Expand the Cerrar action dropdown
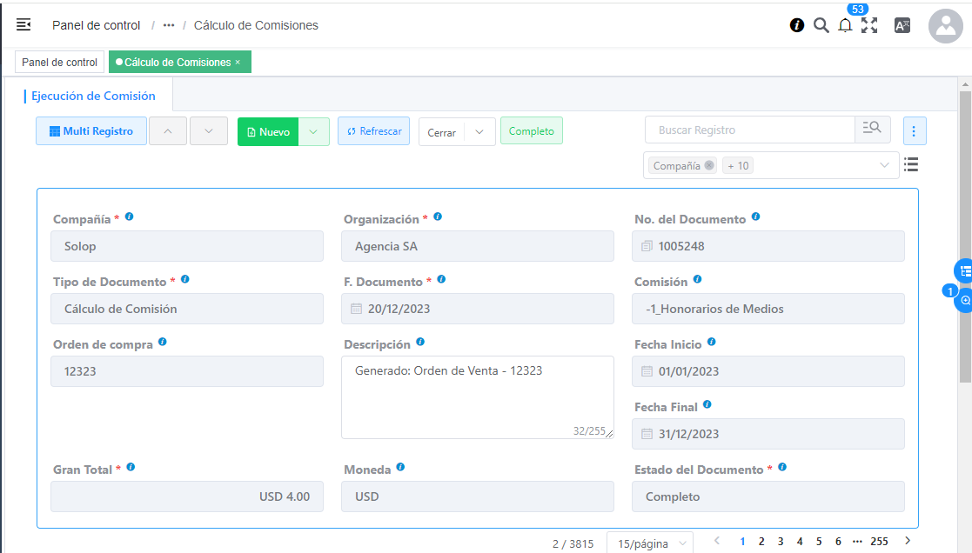 pyautogui.click(x=479, y=132)
